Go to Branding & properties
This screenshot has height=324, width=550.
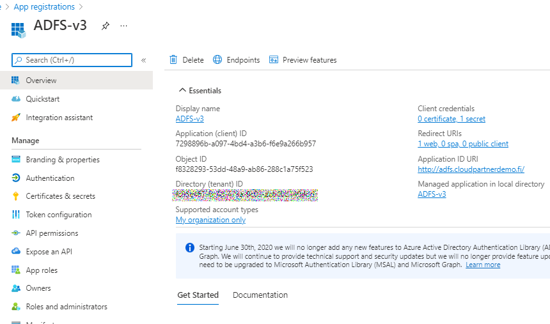click(x=63, y=160)
